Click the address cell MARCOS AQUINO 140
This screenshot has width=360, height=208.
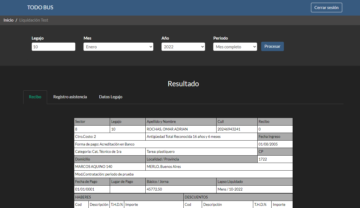coord(94,167)
